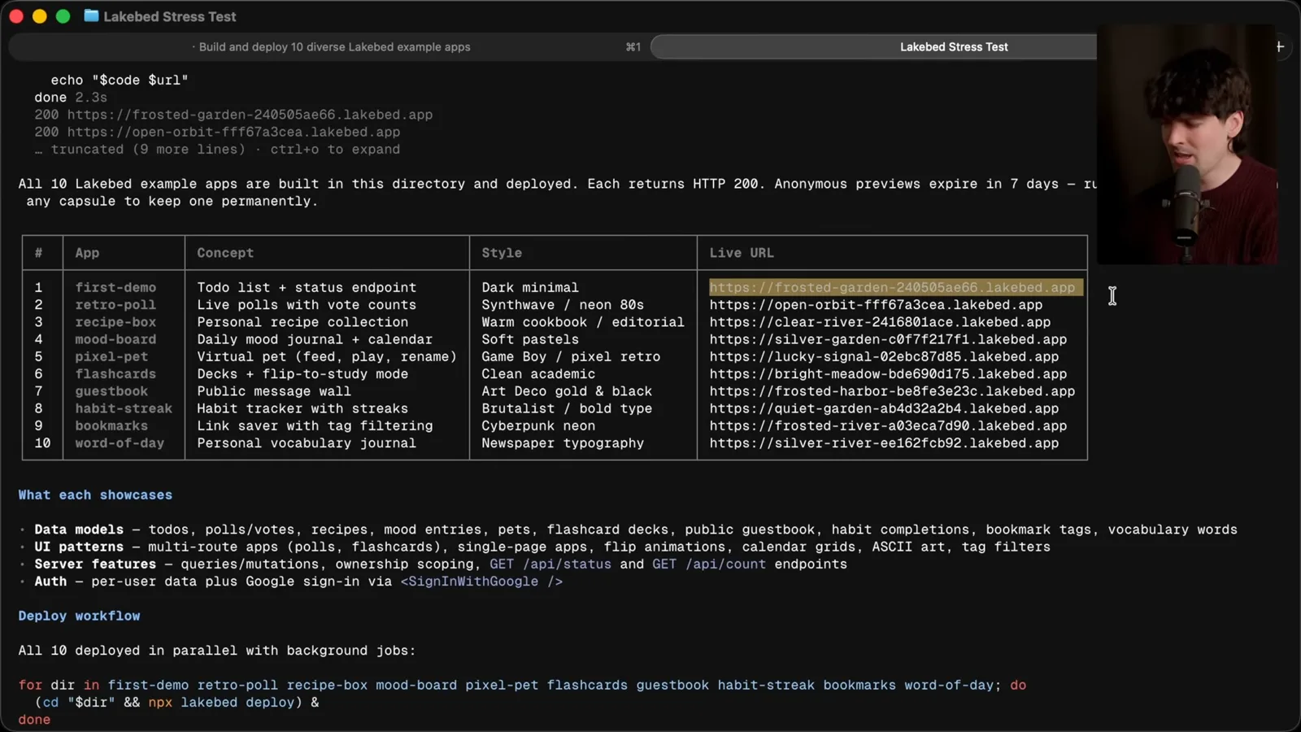Select the "pixel-pet" table cell
Screen dimensions: 1301x732
[x=111, y=356]
